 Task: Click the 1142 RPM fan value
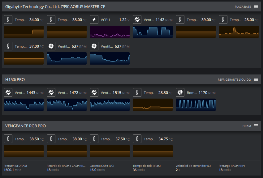(164, 20)
